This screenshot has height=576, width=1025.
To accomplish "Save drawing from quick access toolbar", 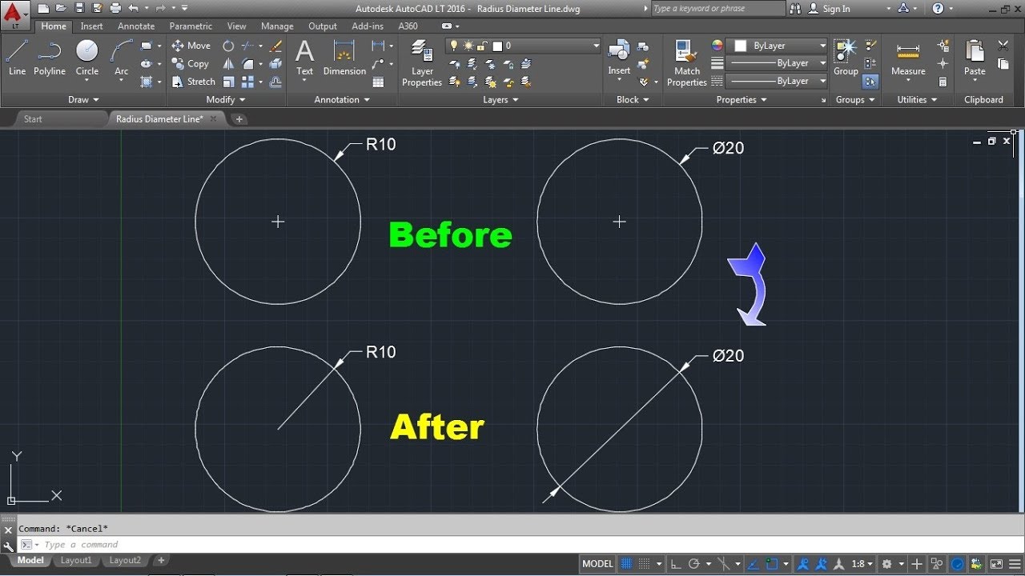I will coord(78,8).
